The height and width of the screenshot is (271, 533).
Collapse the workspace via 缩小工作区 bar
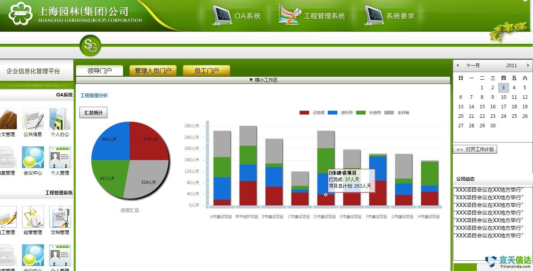coord(263,80)
